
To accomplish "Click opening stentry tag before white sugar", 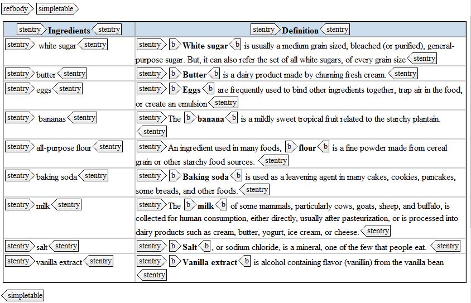I will [20, 45].
